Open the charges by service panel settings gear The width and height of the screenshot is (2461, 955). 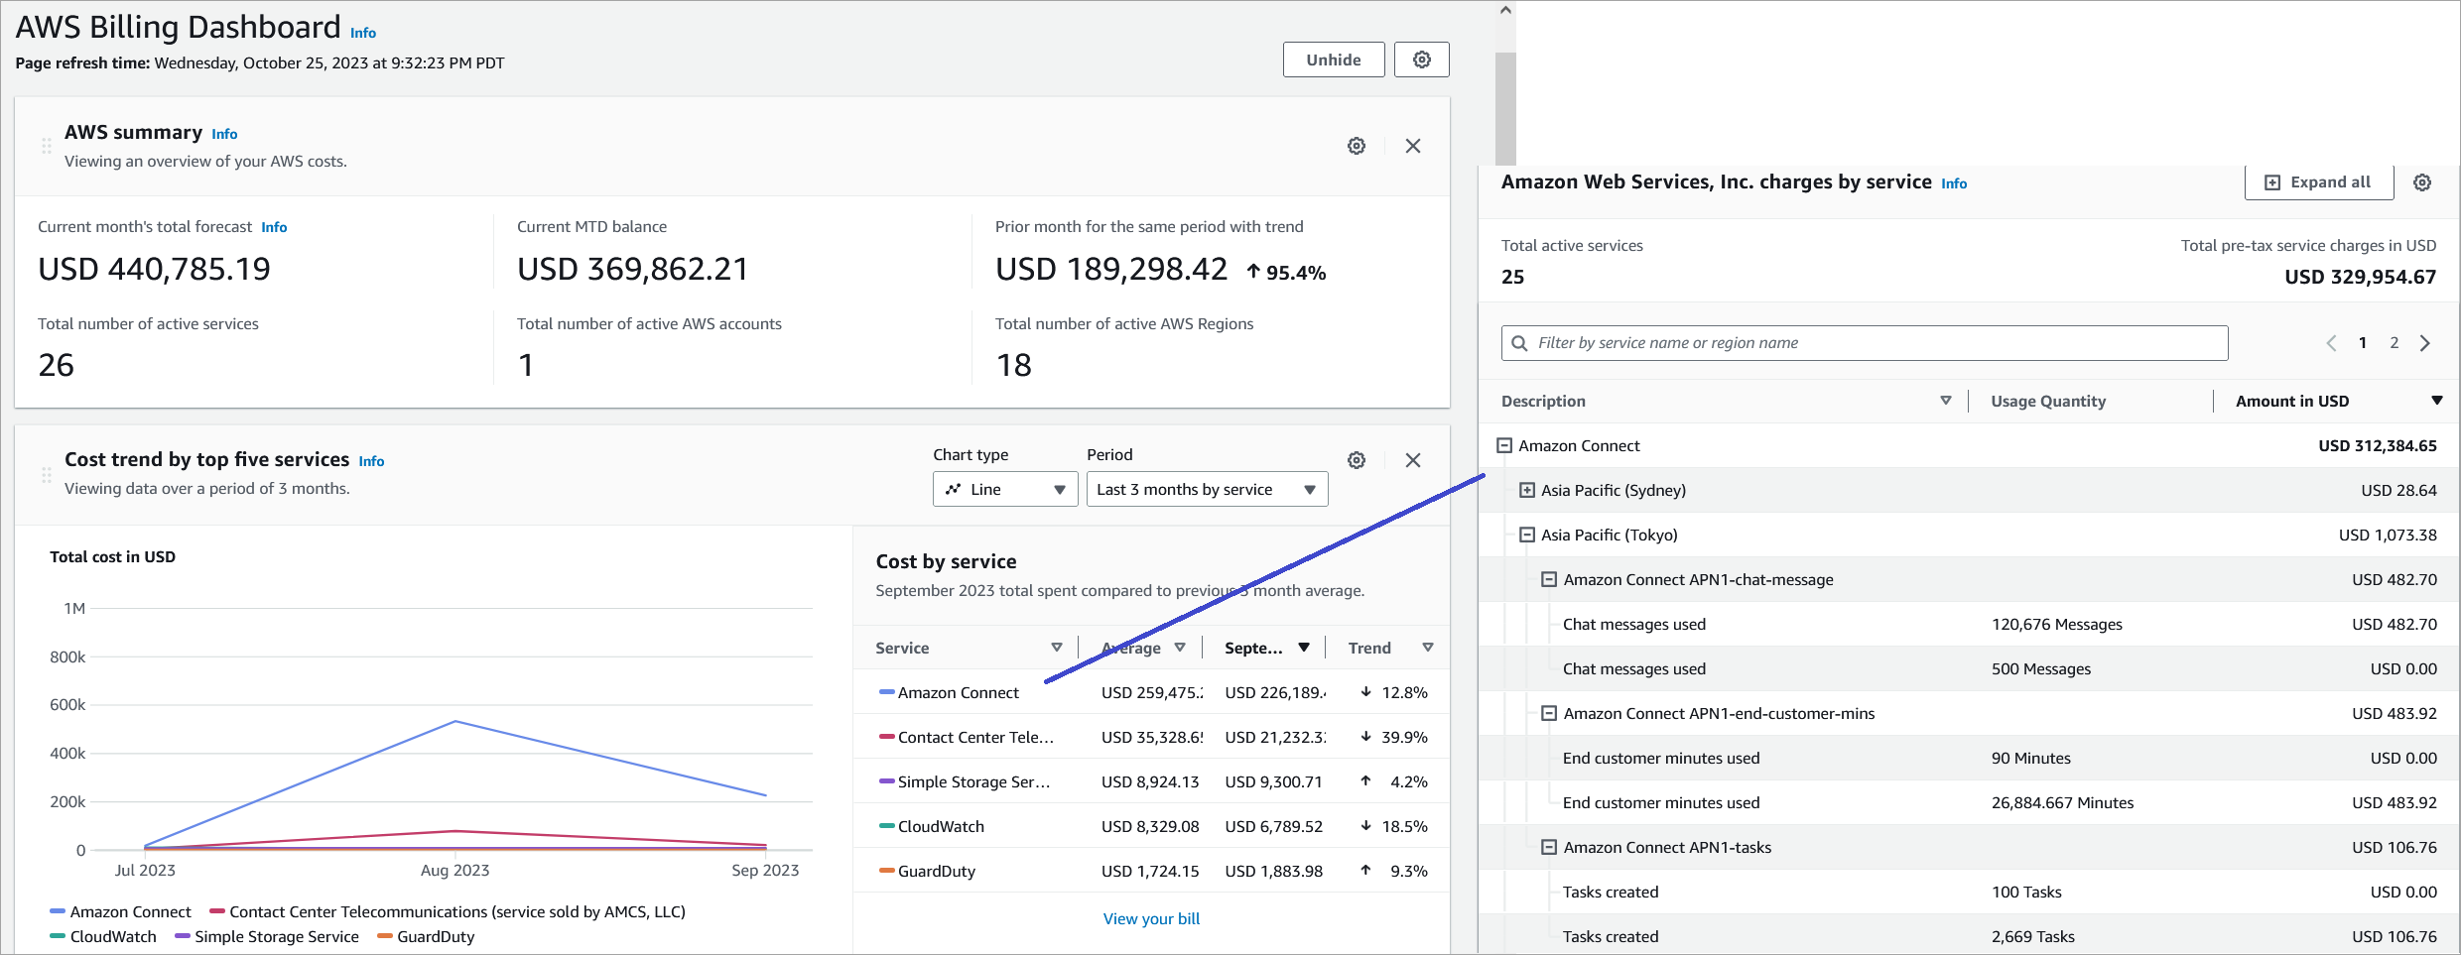[2422, 182]
